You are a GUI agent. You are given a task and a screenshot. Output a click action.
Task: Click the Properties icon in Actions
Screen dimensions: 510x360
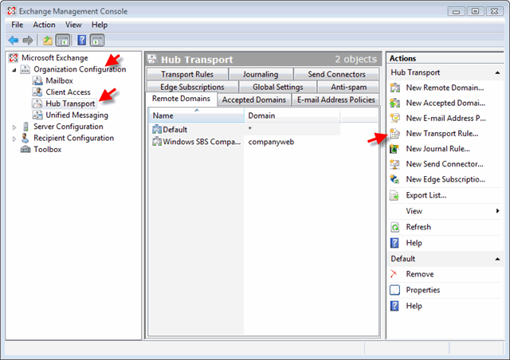395,290
